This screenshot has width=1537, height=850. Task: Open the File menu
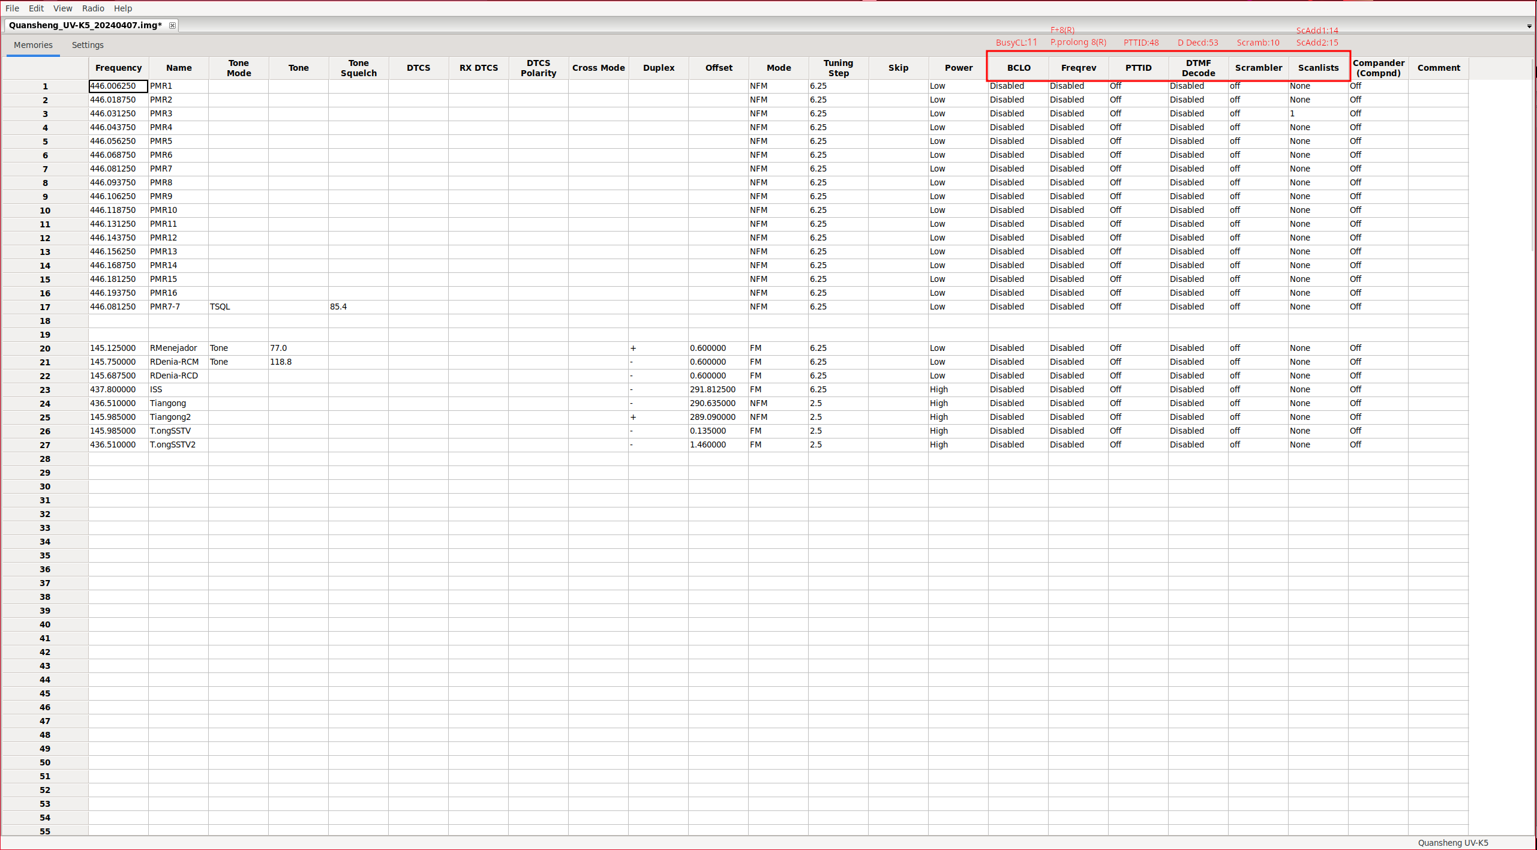tap(12, 8)
